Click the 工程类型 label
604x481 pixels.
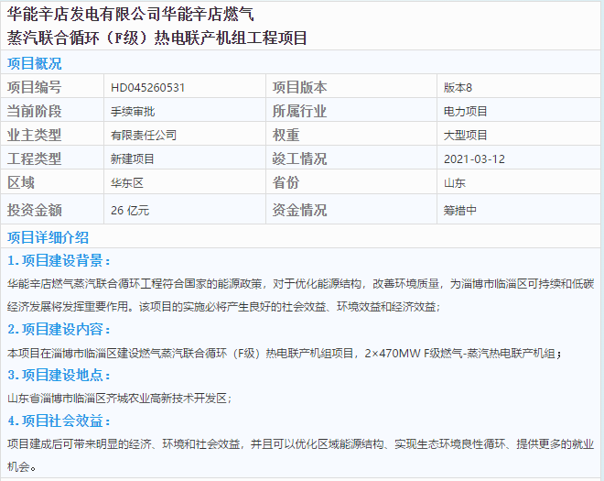(34, 159)
